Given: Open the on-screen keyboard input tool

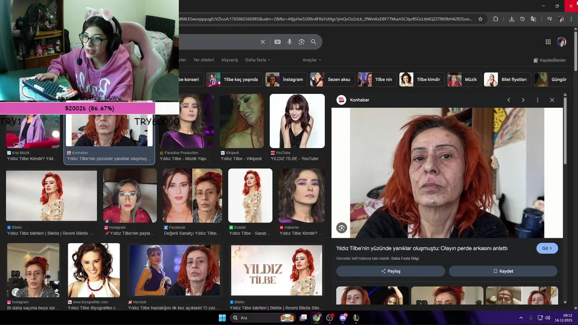Looking at the screenshot, I should click(278, 42).
